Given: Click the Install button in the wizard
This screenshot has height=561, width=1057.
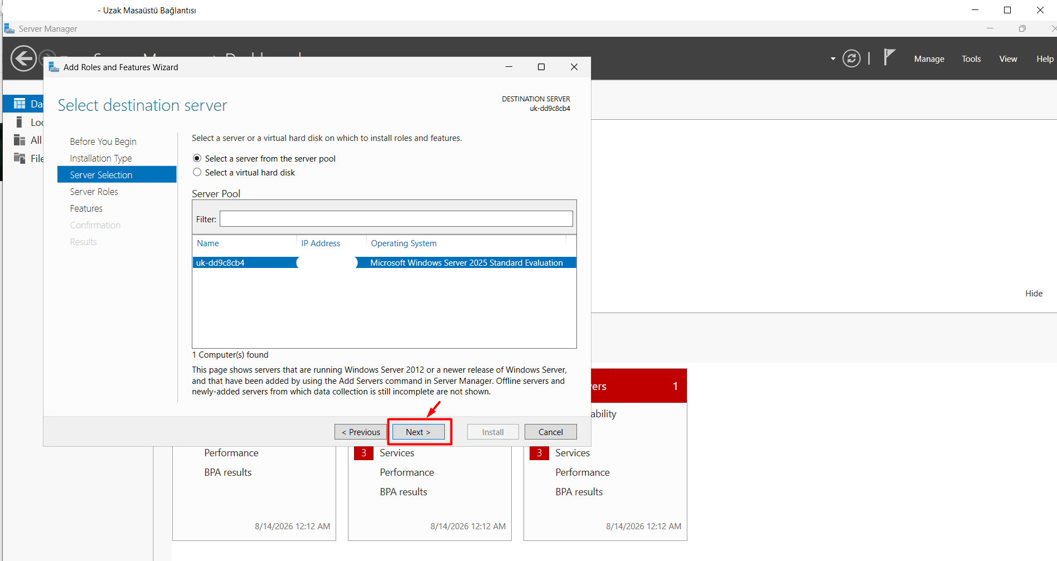Looking at the screenshot, I should [x=493, y=432].
